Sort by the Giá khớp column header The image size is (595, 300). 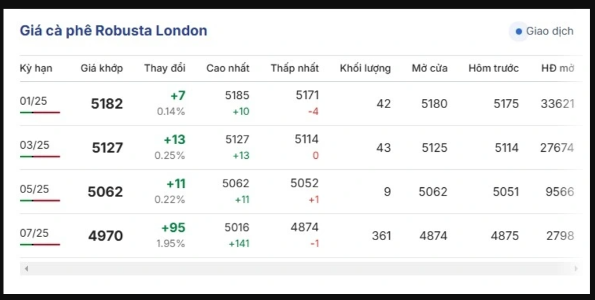tap(102, 68)
